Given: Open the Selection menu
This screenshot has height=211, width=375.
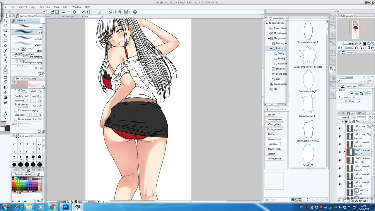Looking at the screenshot, I should 45,7.
